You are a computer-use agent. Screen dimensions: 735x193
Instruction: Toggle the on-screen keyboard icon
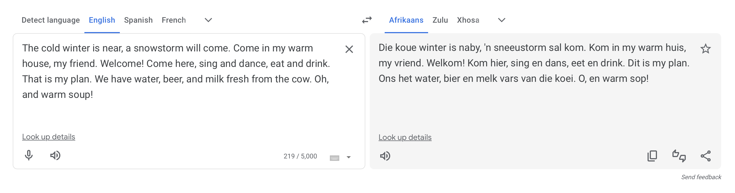334,158
